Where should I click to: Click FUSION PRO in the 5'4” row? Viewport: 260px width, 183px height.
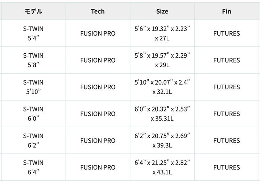98,33
